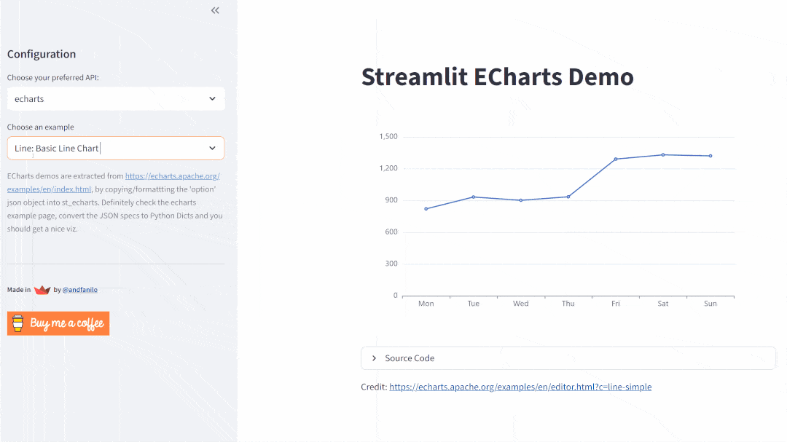This screenshot has height=442, width=787.
Task: Open the 'Choose your preferred API' dropdown
Action: 116,98
